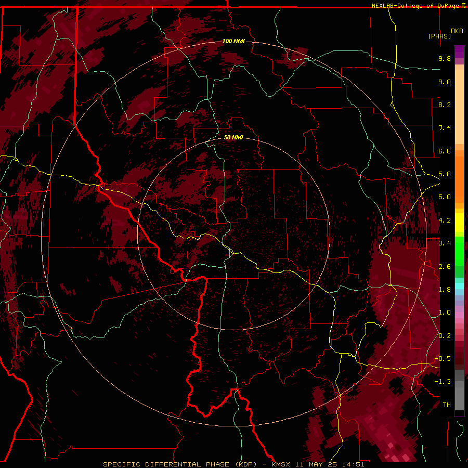
Task: Click the KMSX radar site identifier
Action: pos(281,464)
